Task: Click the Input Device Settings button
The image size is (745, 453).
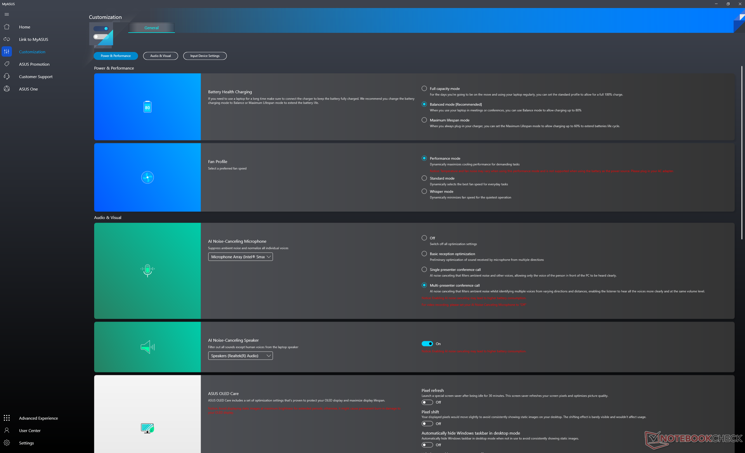Action: tap(204, 56)
